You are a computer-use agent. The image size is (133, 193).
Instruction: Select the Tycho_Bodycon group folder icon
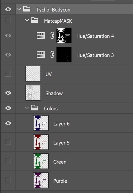tap(27, 9)
